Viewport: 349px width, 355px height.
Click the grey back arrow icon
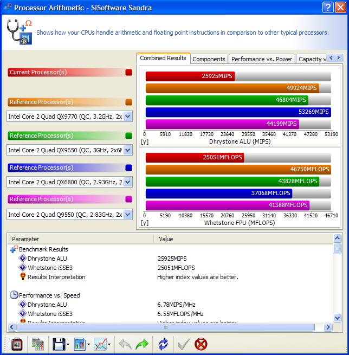point(125,345)
